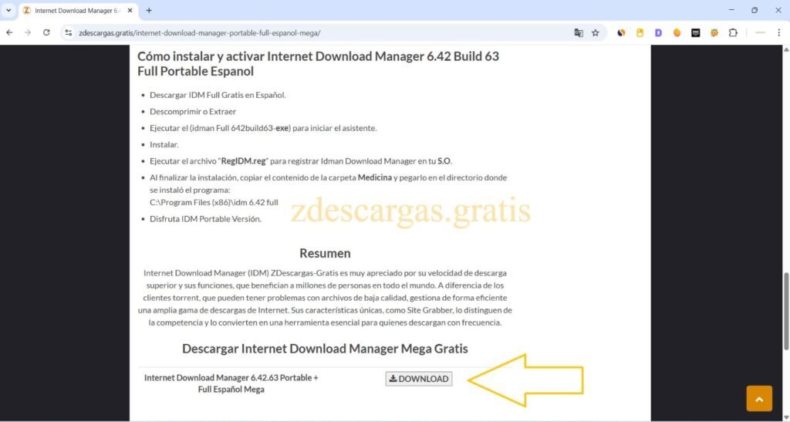
Task: Open a new browser tab
Action: click(x=149, y=11)
